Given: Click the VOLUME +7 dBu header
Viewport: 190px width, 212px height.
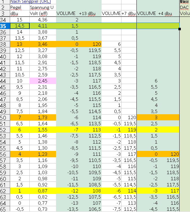Looking at the screenshot, I should click(119, 13).
